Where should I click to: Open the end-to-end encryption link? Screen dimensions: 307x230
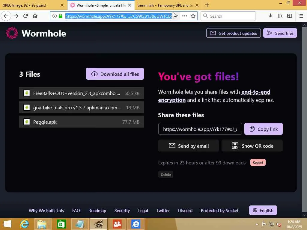click(x=214, y=96)
